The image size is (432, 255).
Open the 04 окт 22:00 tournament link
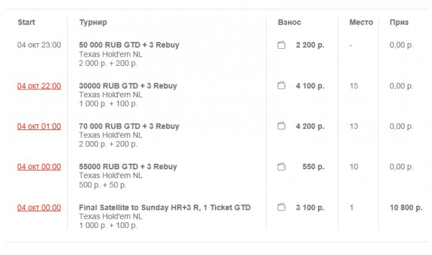[x=39, y=86]
